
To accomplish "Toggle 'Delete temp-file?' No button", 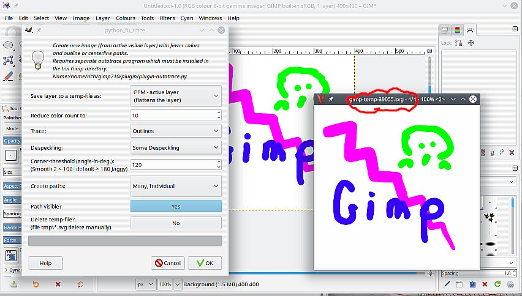I will click(x=176, y=223).
